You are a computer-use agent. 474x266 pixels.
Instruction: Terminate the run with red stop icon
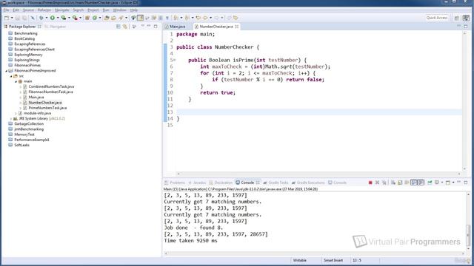point(370,183)
